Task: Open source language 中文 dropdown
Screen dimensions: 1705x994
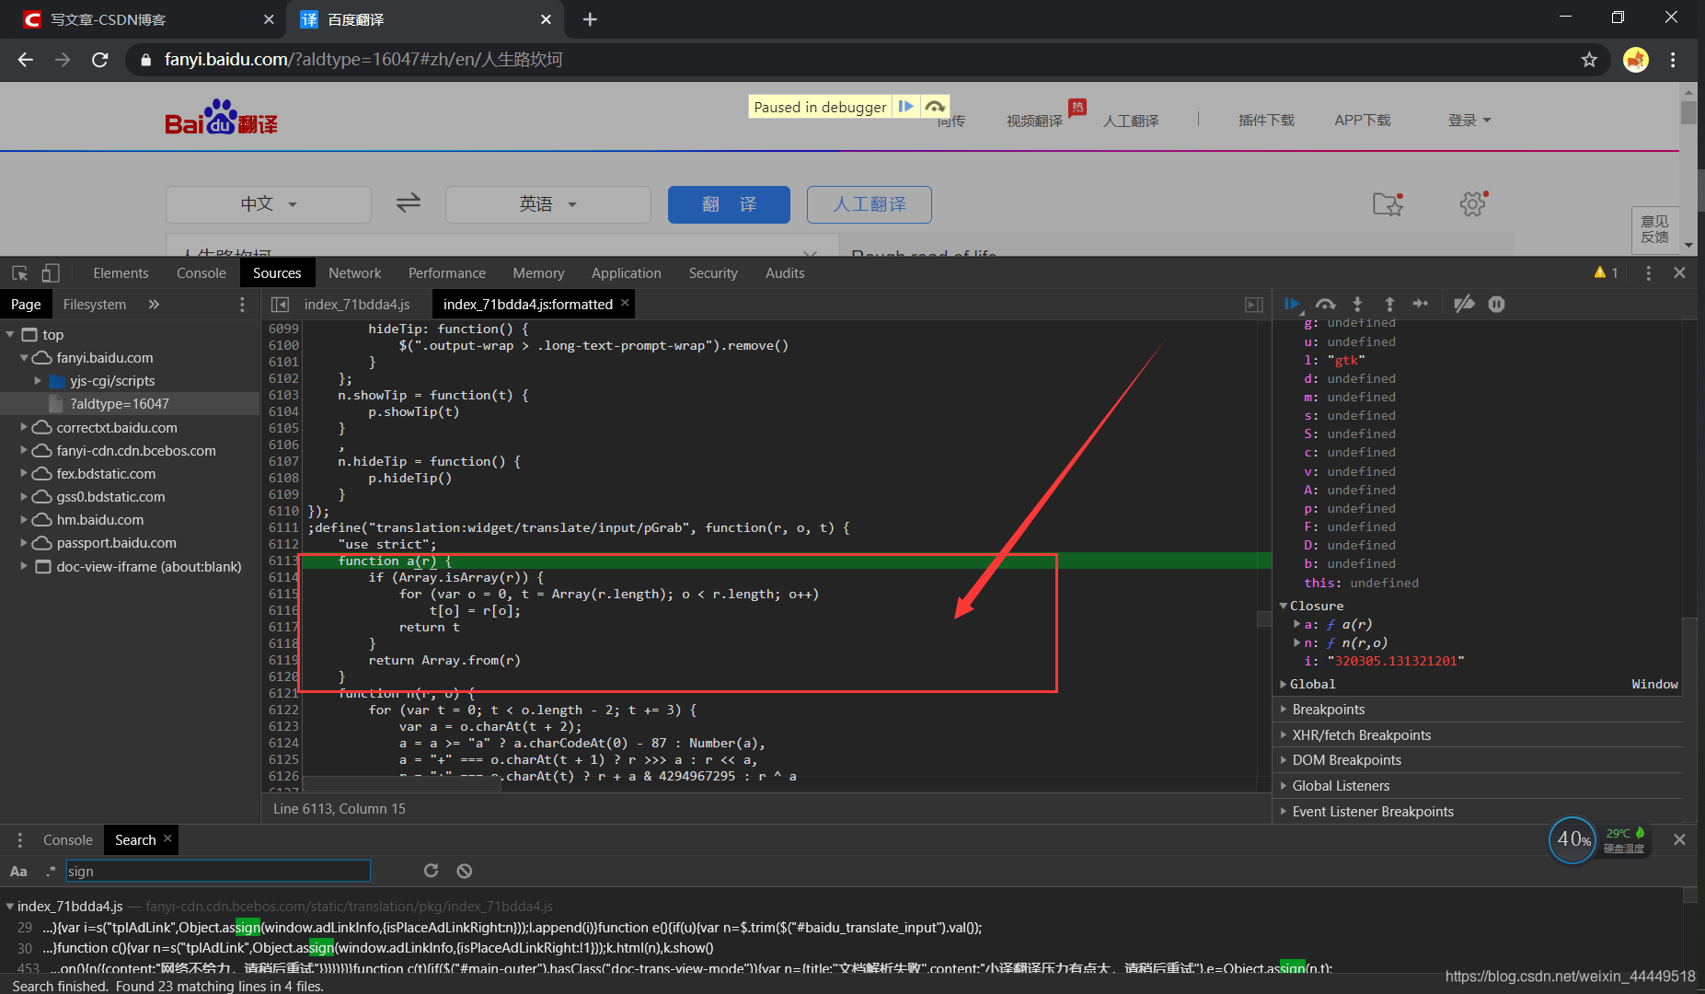Action: [x=269, y=204]
